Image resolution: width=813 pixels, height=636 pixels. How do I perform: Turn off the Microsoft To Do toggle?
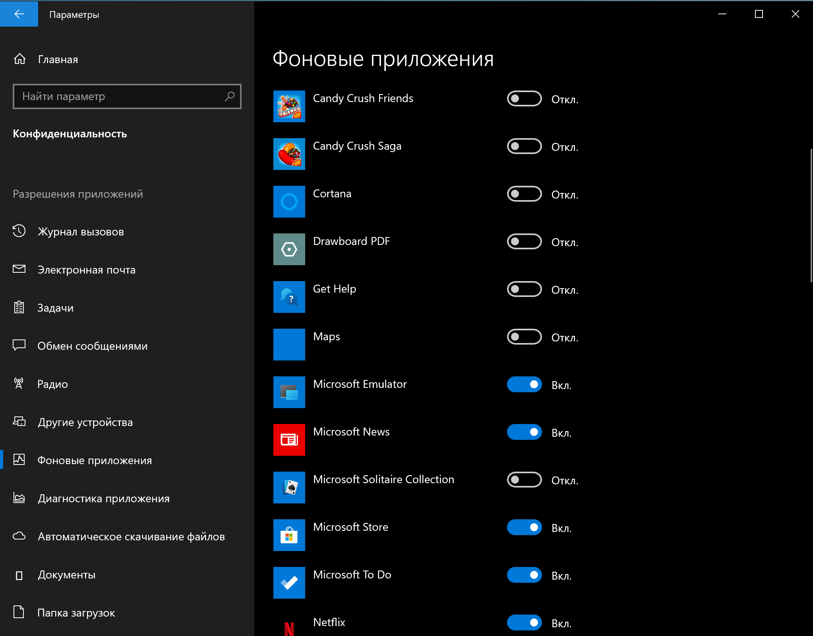524,575
